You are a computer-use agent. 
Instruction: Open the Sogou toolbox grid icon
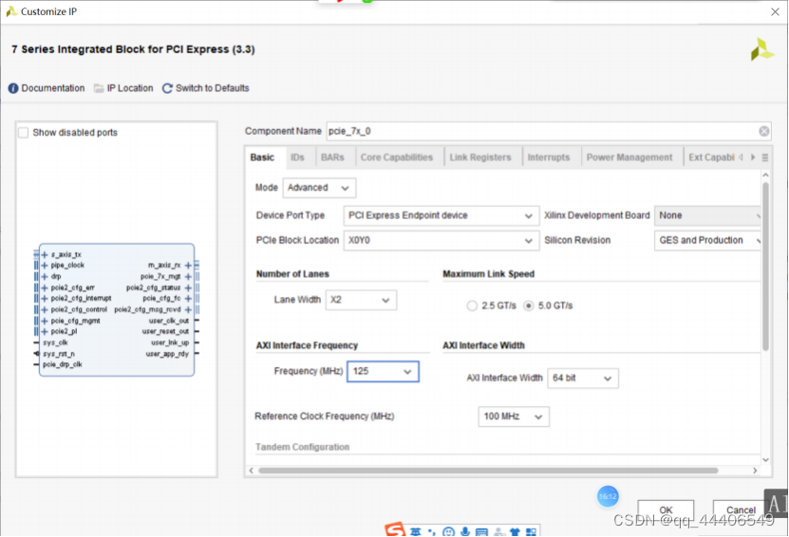tap(531, 532)
